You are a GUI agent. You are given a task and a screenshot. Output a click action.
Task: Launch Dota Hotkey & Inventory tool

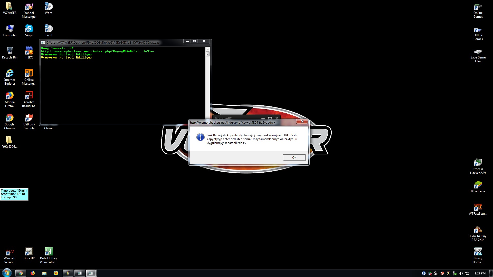point(49,255)
